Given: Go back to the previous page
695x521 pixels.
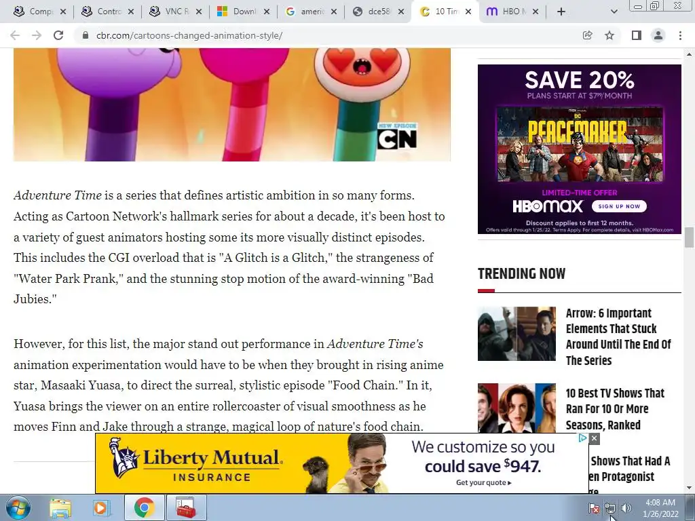Looking at the screenshot, I should pyautogui.click(x=15, y=35).
